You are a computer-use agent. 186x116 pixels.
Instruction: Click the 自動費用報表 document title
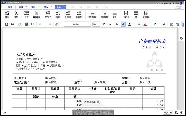(152, 41)
